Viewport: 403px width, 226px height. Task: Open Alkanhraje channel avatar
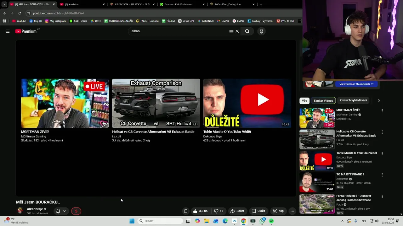pyautogui.click(x=20, y=211)
